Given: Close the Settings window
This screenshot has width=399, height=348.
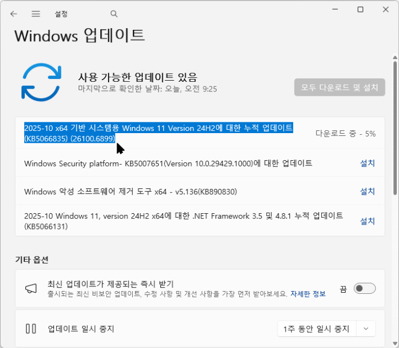Looking at the screenshot, I should pyautogui.click(x=385, y=10).
